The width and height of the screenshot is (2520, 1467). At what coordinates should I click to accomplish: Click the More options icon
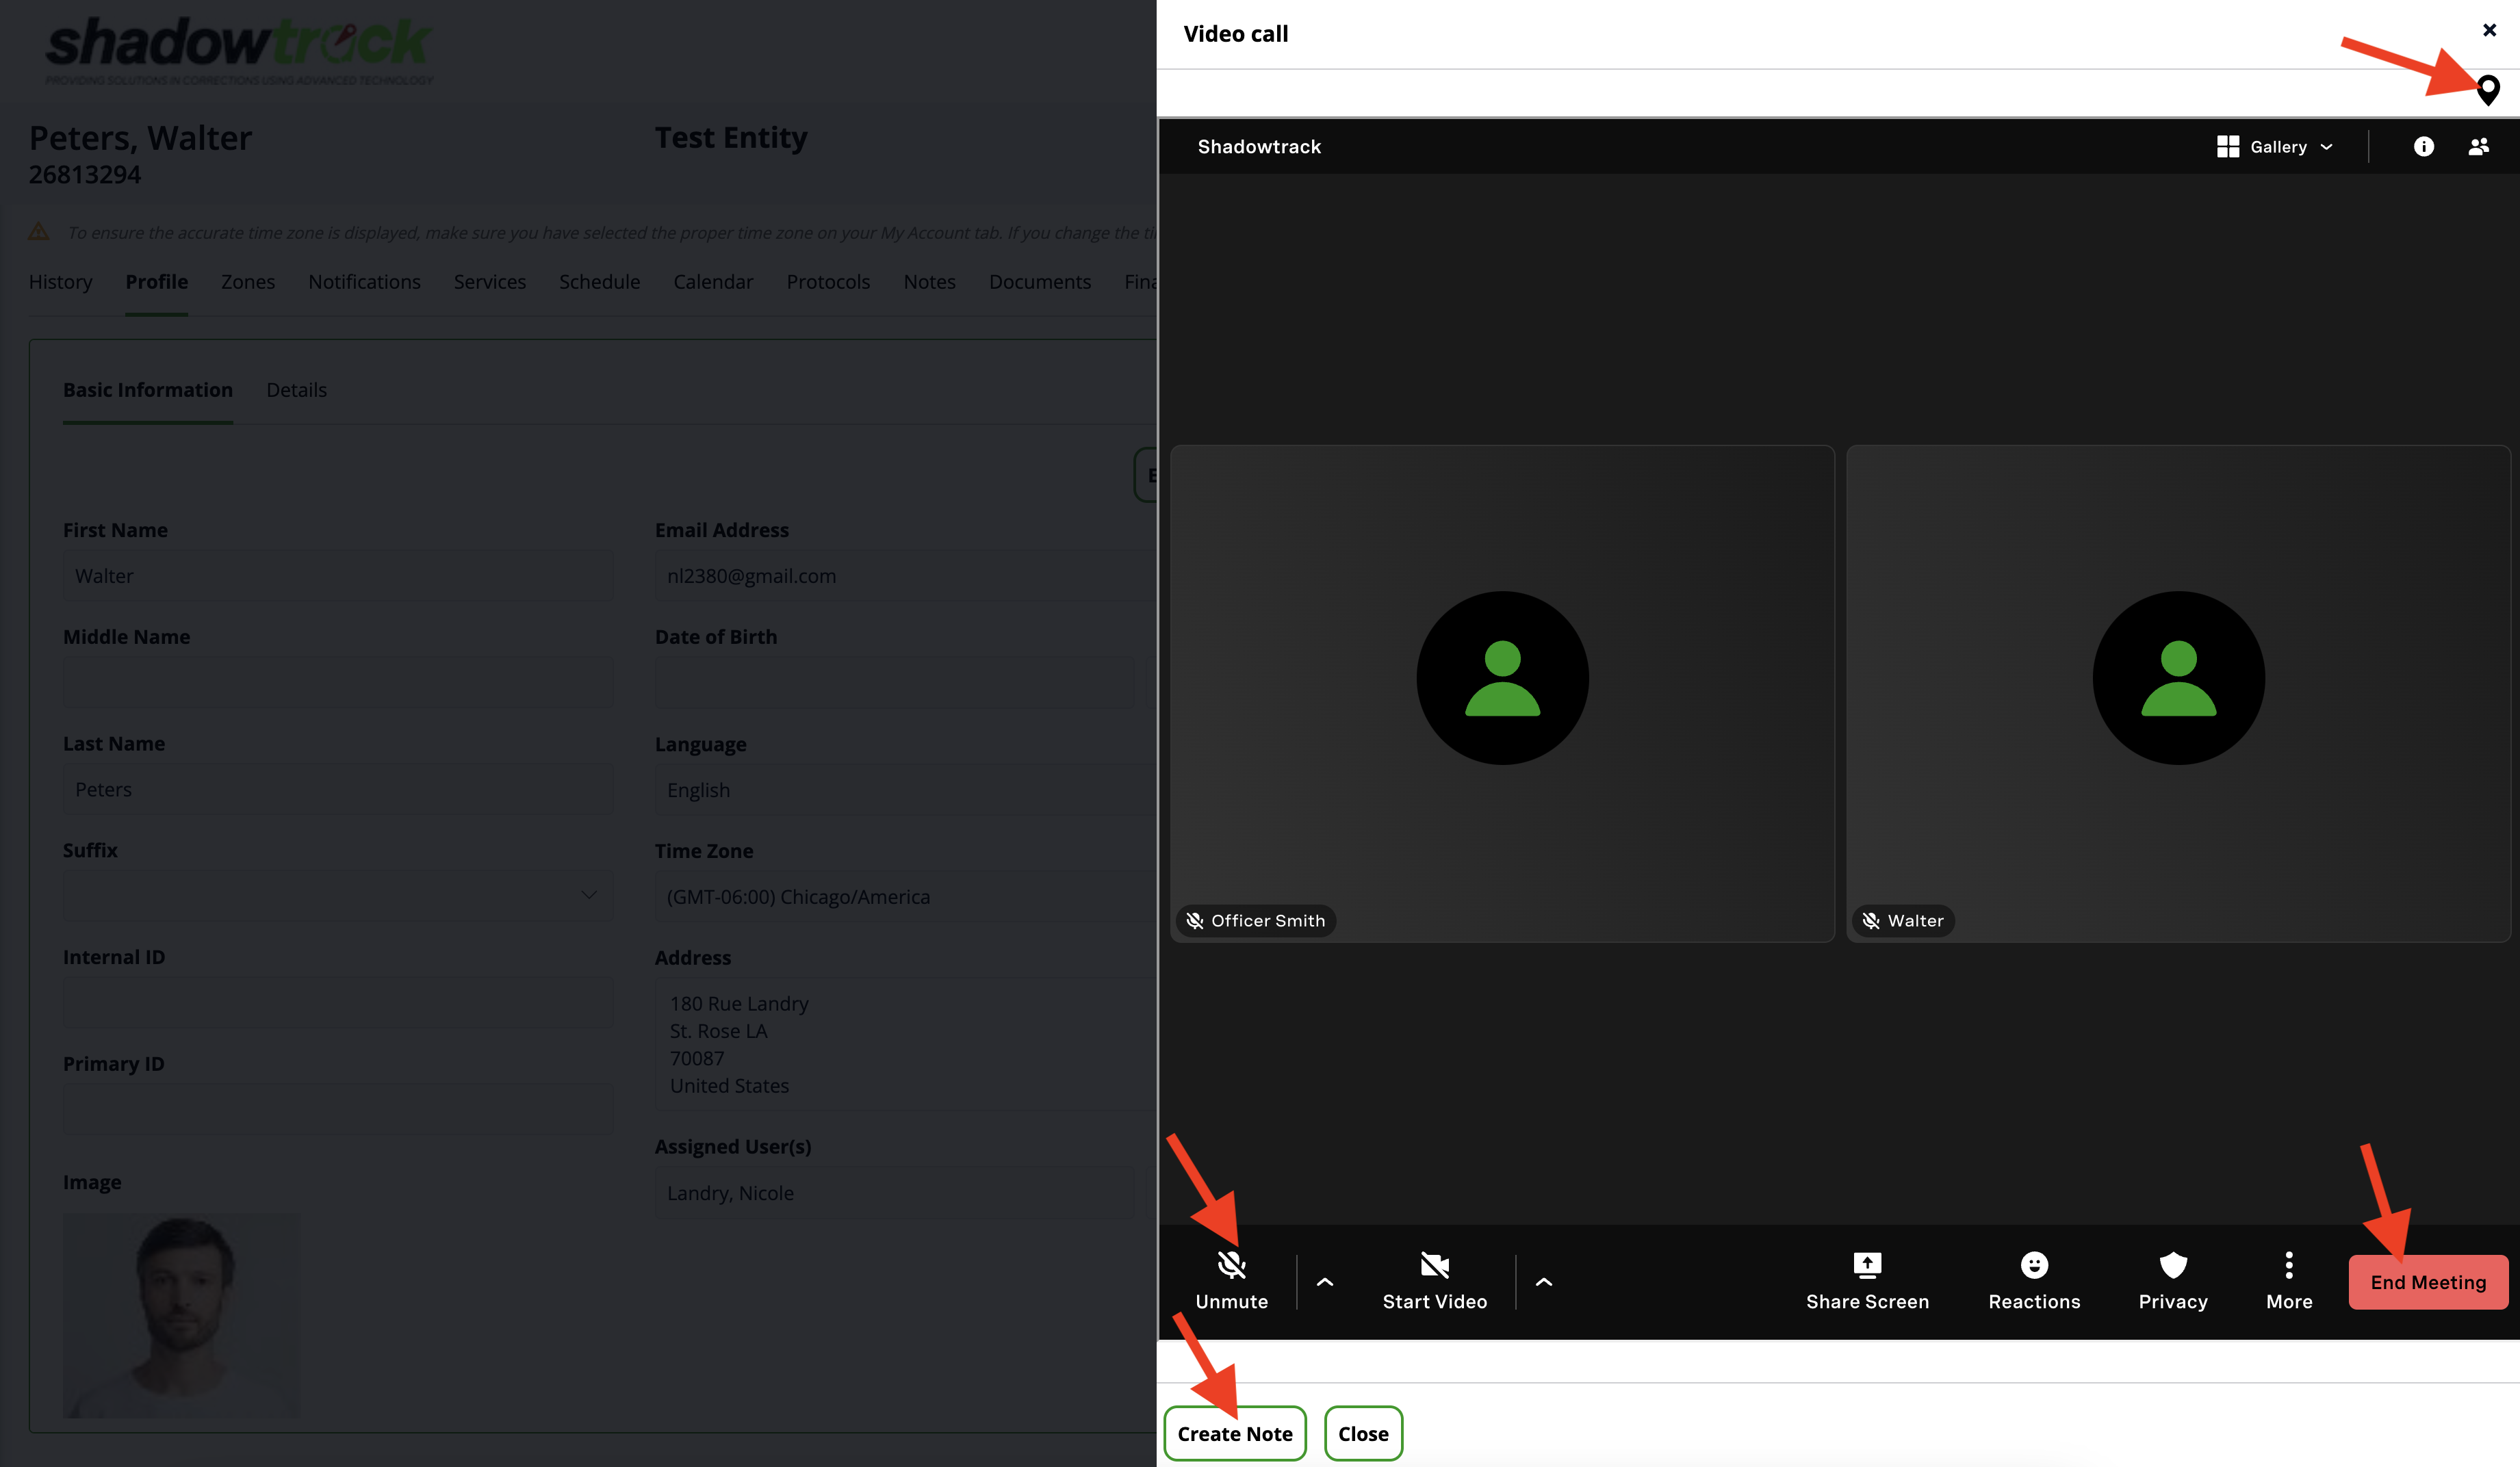click(x=2288, y=1266)
